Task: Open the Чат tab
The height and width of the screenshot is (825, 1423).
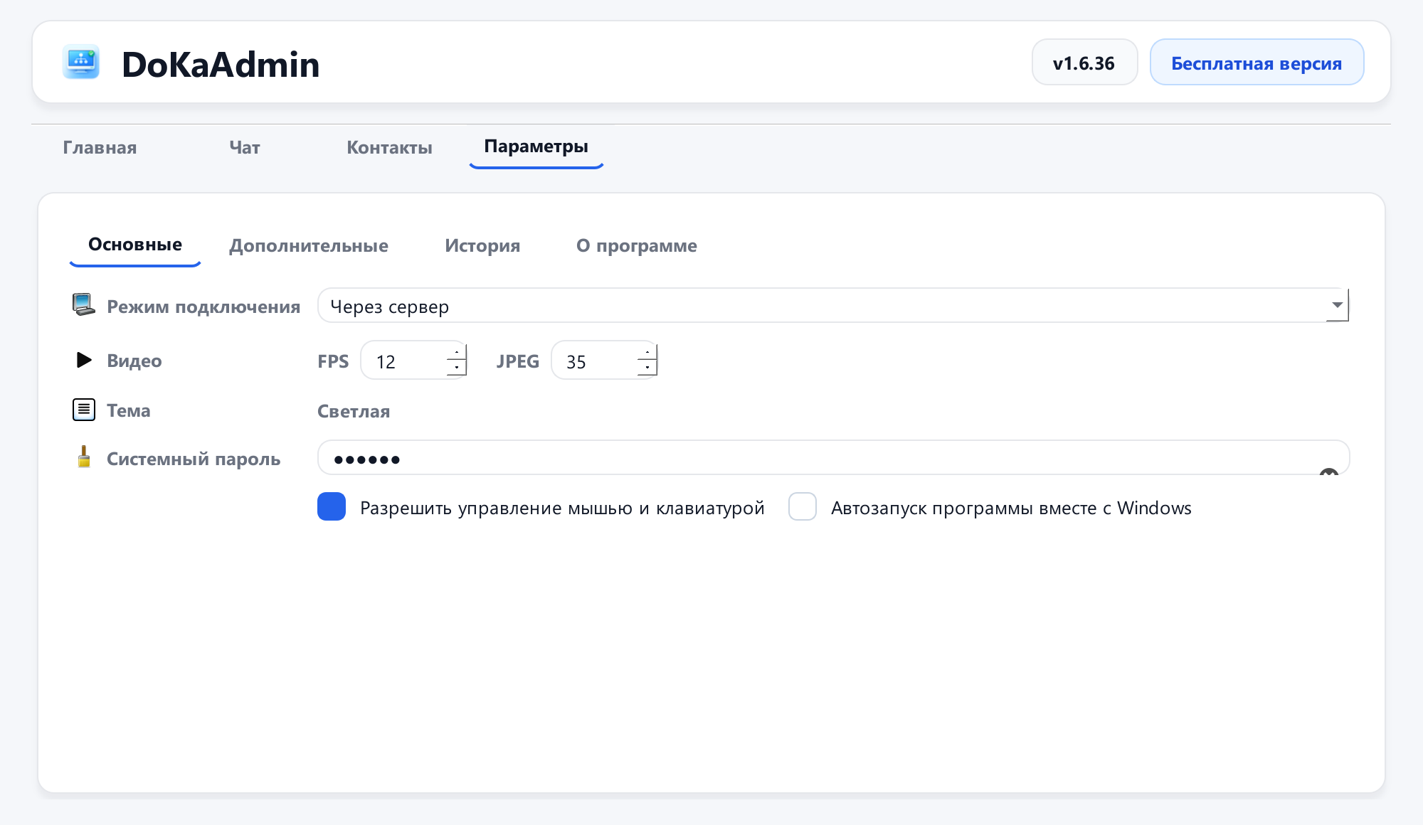Action: tap(245, 147)
